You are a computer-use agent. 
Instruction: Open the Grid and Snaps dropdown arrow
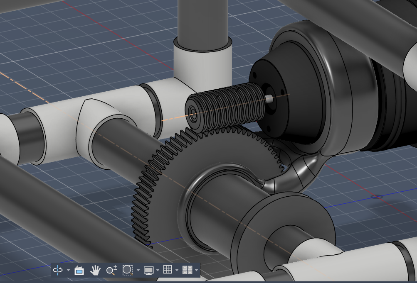click(177, 271)
